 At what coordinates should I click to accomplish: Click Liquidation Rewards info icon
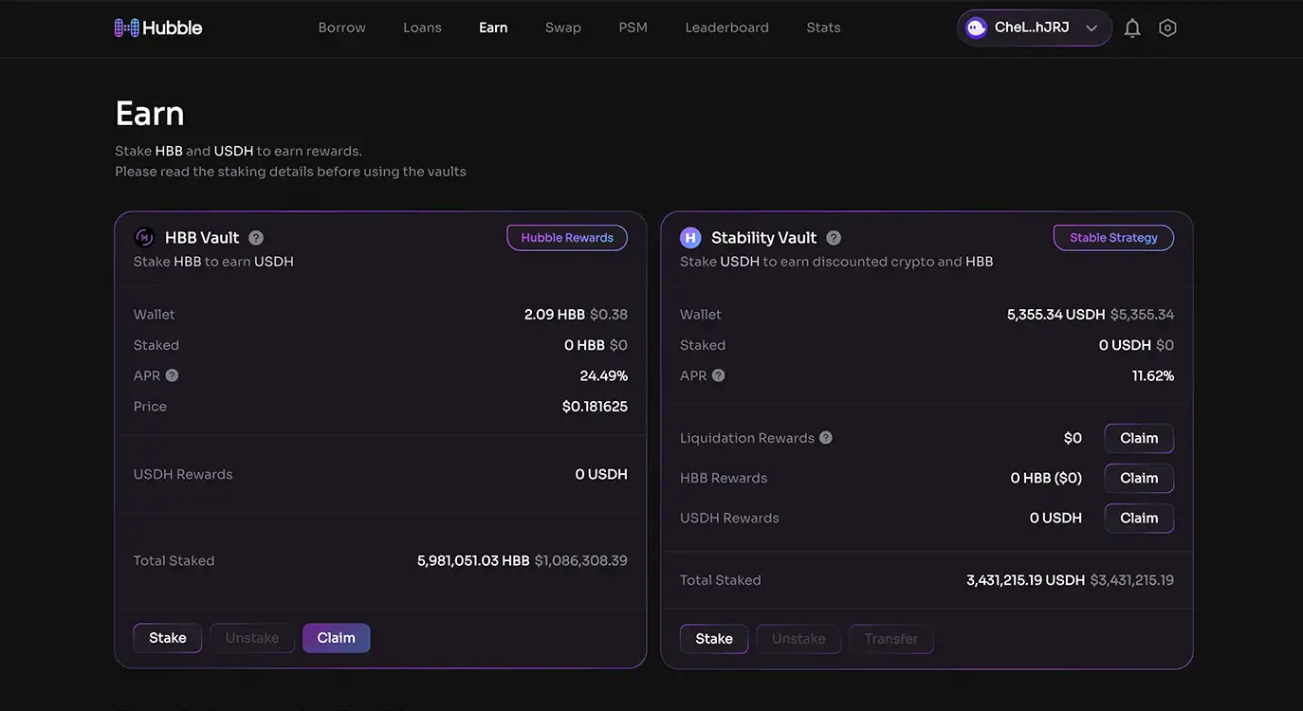coord(826,438)
